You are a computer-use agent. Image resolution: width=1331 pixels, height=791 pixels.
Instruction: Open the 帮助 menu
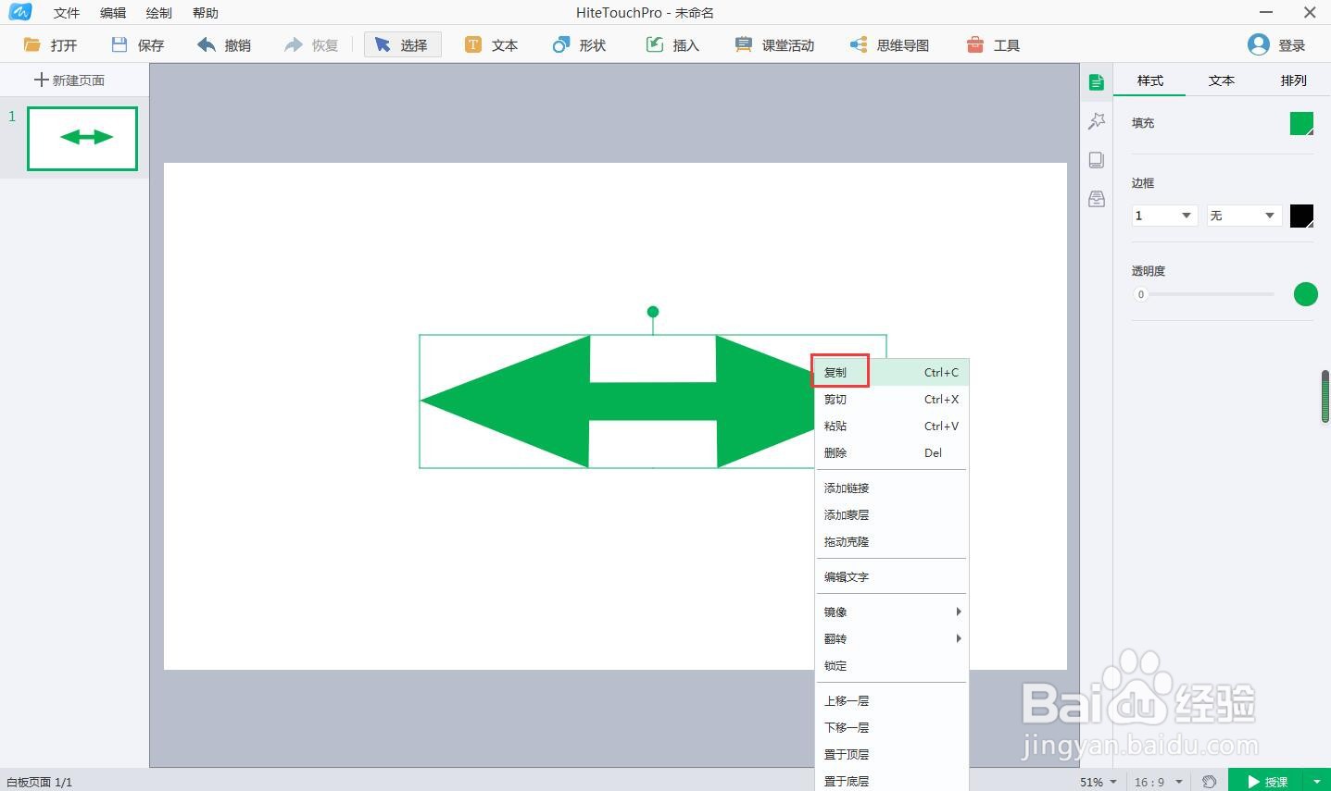206,13
